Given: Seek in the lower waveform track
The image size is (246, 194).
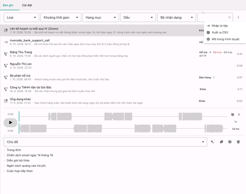Looking at the screenshot, I should pos(123,128).
